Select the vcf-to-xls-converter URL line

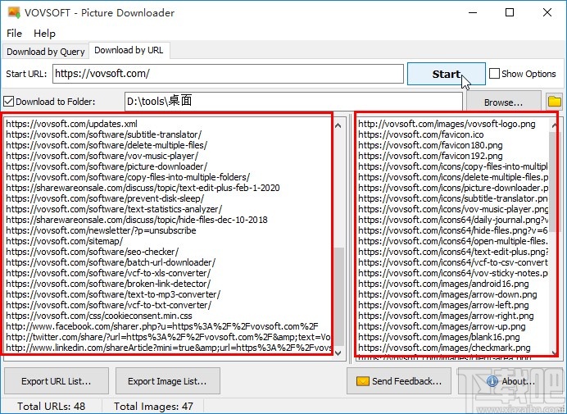[x=108, y=273]
